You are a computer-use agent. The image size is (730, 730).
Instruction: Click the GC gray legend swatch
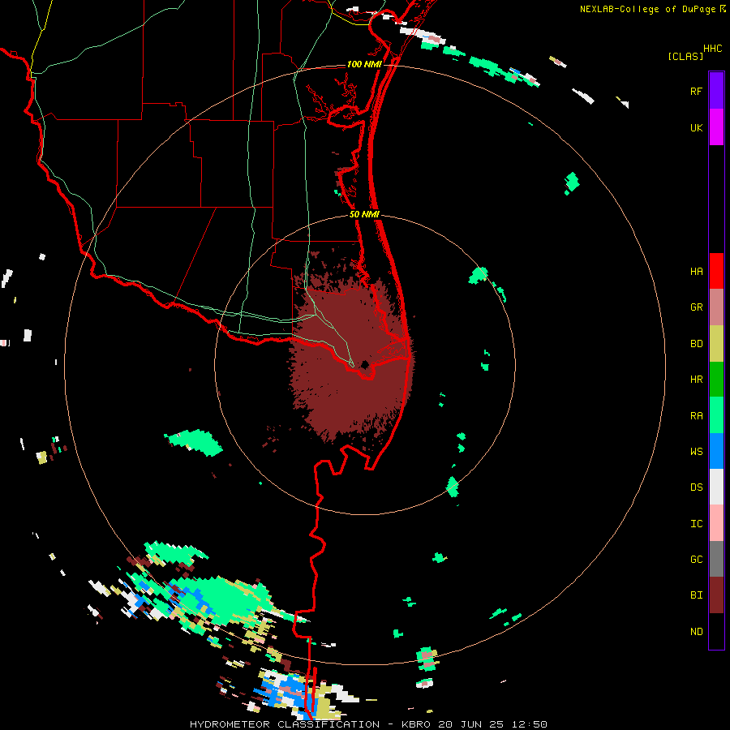[716, 559]
